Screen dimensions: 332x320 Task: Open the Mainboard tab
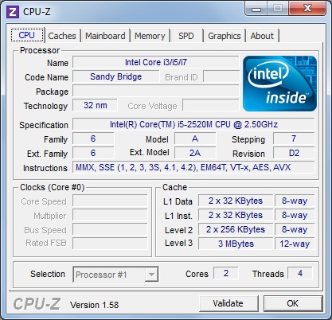coord(105,36)
